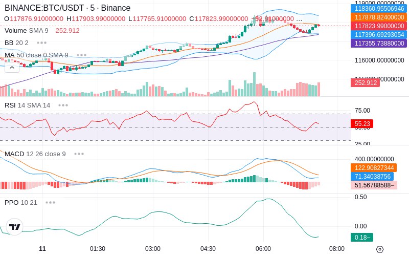This screenshot has width=409, height=256.
Task: Click the RSI 55.23 value tag
Action: click(362, 123)
